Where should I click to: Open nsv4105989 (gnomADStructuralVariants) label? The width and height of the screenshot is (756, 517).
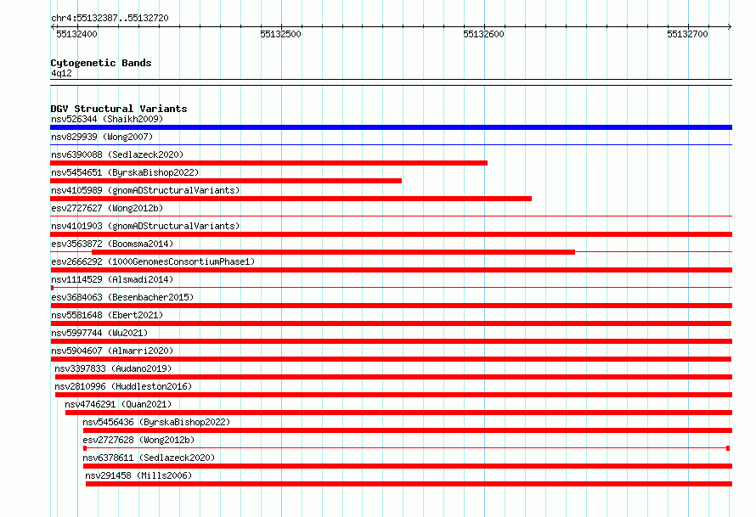145,190
